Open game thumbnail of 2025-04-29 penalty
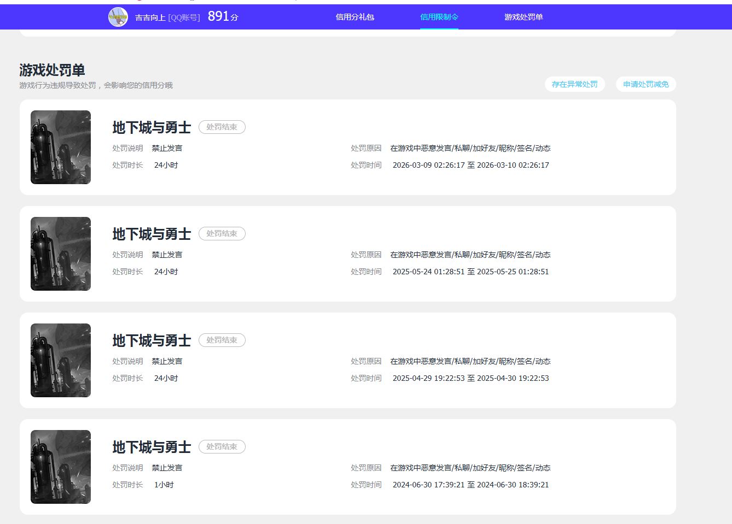 click(x=61, y=361)
